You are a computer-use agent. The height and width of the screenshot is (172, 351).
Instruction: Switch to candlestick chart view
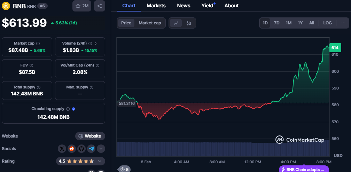click(189, 23)
